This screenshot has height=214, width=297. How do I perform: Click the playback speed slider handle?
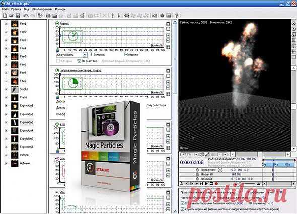240,183
